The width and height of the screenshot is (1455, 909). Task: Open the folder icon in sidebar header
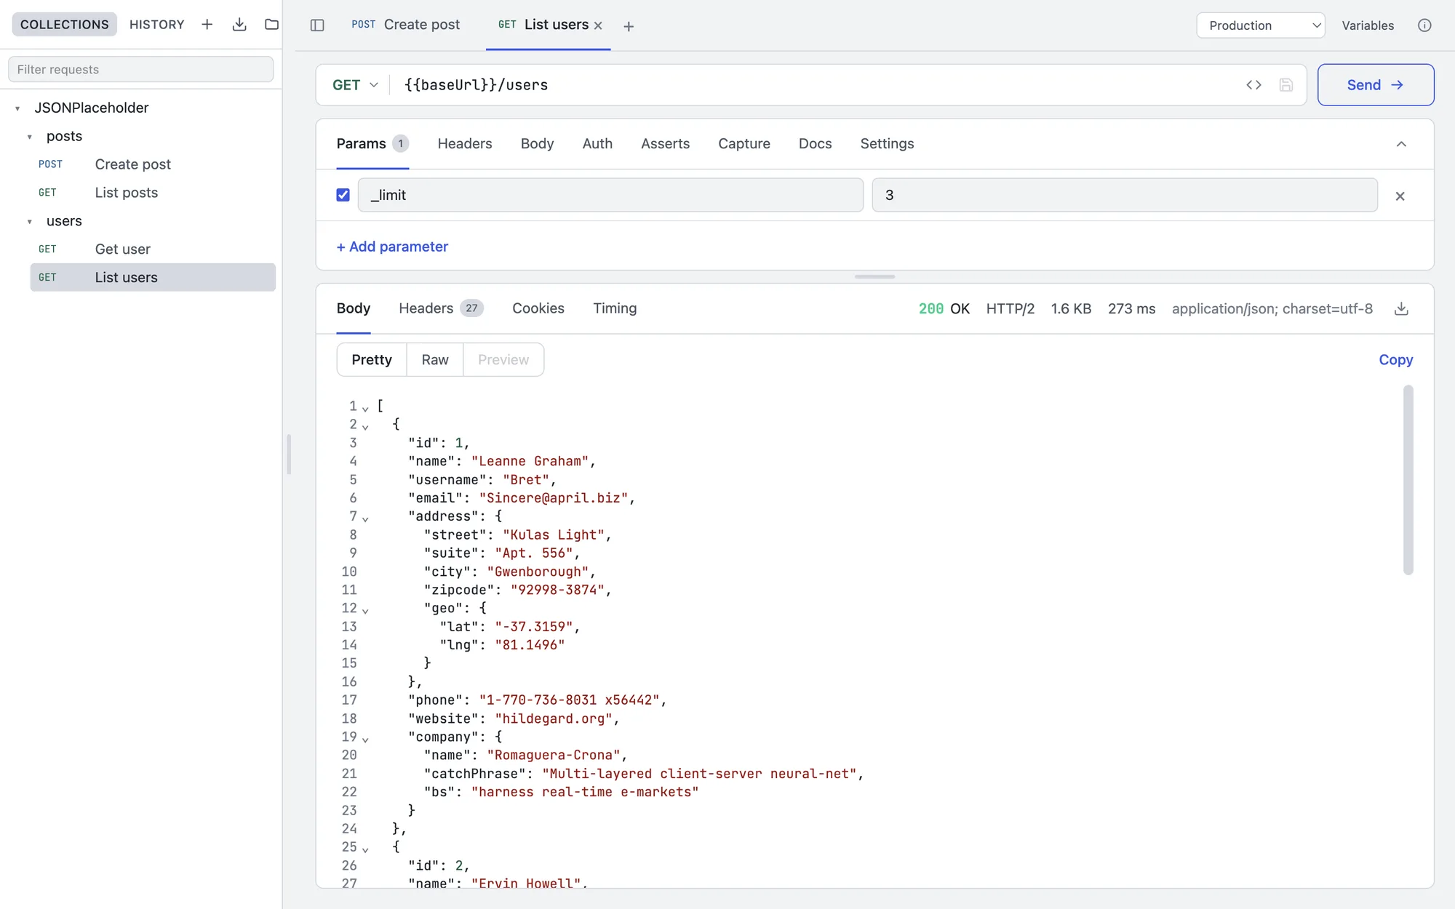click(271, 25)
